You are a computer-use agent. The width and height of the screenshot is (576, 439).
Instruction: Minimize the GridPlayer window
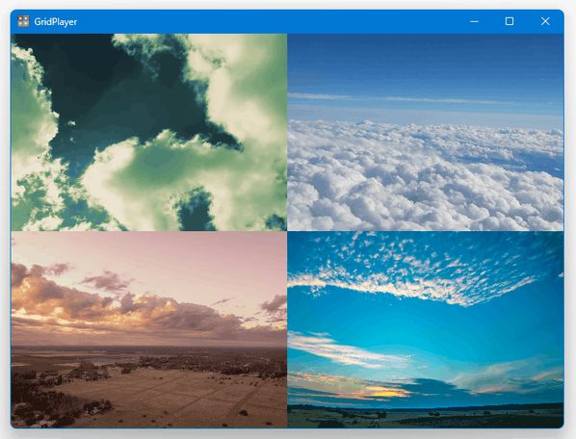(x=474, y=21)
